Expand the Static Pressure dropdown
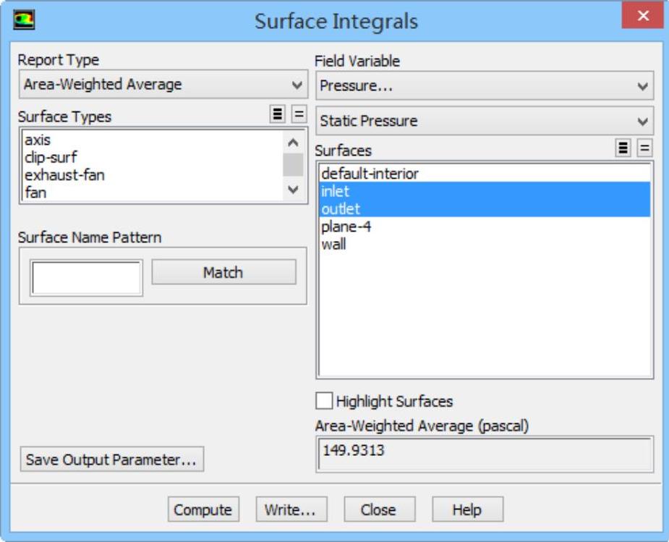The height and width of the screenshot is (542, 669). (484, 120)
